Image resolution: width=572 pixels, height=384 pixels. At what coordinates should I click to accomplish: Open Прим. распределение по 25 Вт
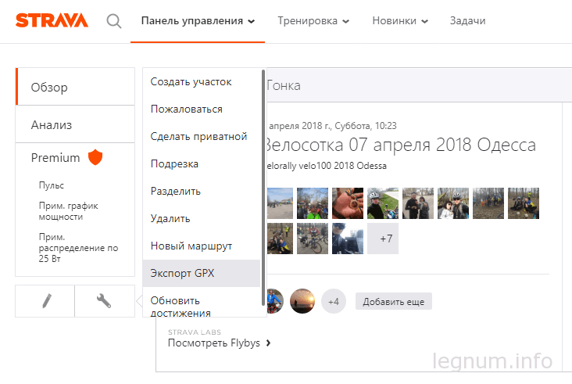78,247
